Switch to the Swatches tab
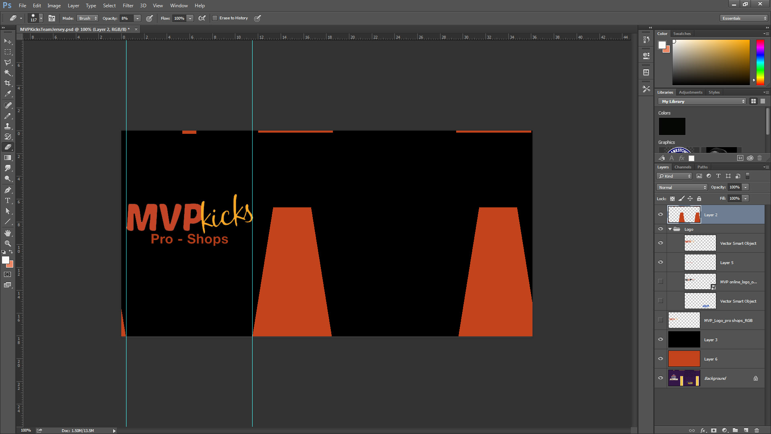The width and height of the screenshot is (771, 434). pos(682,34)
